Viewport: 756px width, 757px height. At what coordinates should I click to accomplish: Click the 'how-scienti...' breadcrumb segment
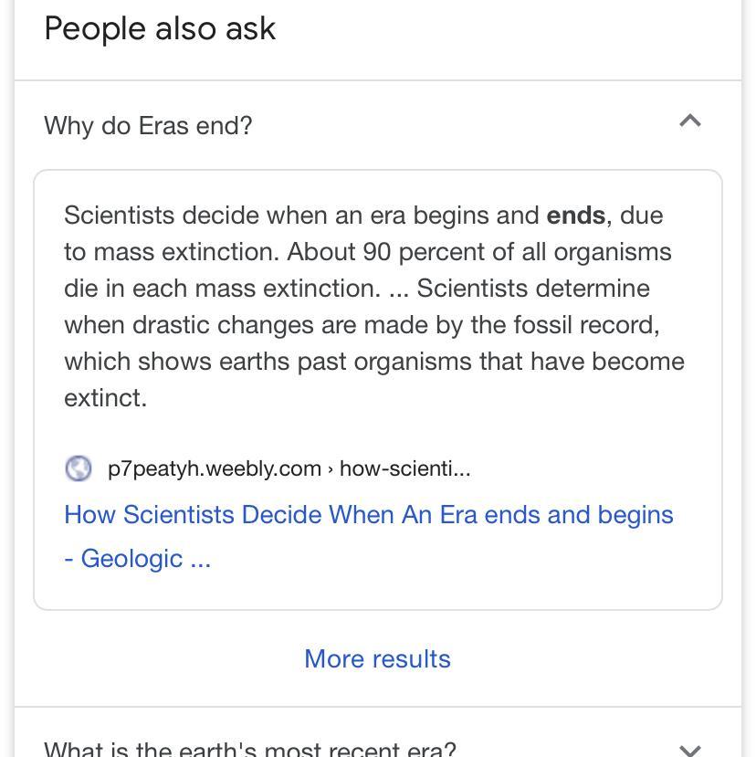(x=405, y=468)
